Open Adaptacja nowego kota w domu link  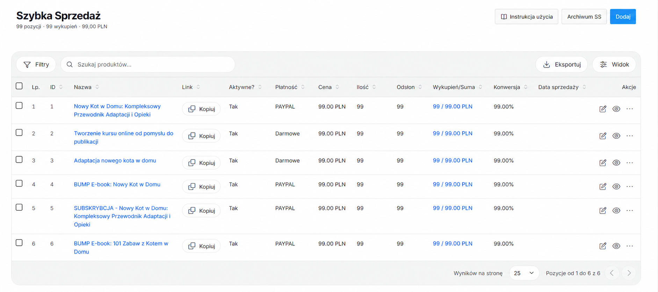coord(115,161)
